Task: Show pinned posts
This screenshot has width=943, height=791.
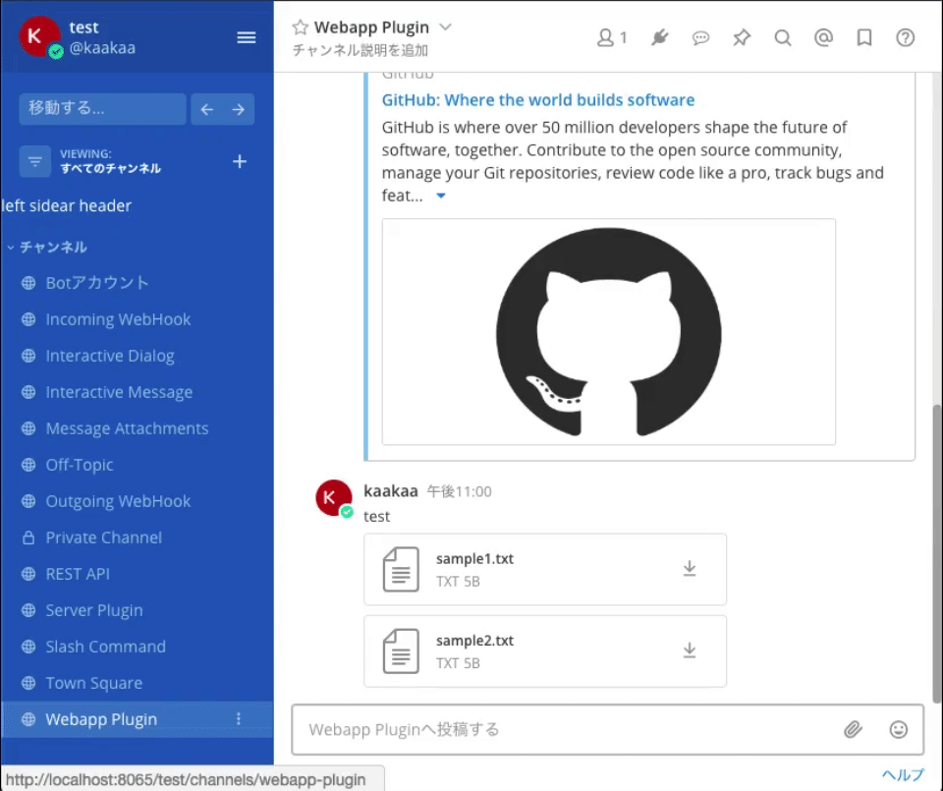Action: point(742,37)
